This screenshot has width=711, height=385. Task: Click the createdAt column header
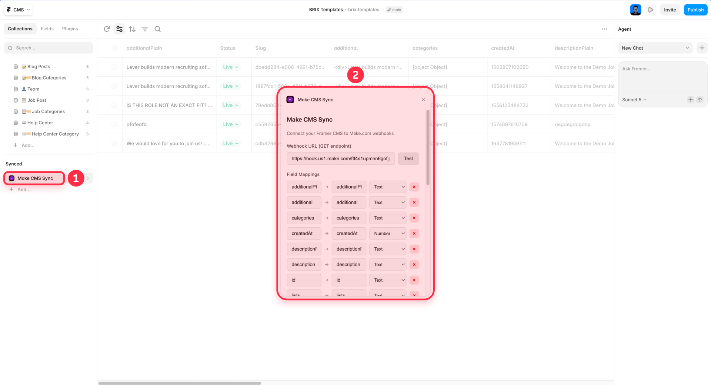[503, 48]
